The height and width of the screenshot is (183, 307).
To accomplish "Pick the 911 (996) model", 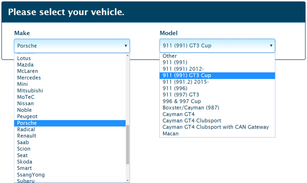I will (217, 88).
